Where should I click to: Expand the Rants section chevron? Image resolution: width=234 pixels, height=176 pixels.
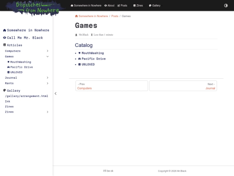(48, 83)
